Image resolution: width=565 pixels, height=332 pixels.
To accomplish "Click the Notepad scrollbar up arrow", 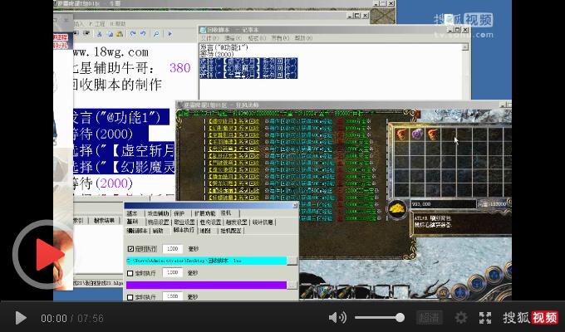I will coord(465,46).
